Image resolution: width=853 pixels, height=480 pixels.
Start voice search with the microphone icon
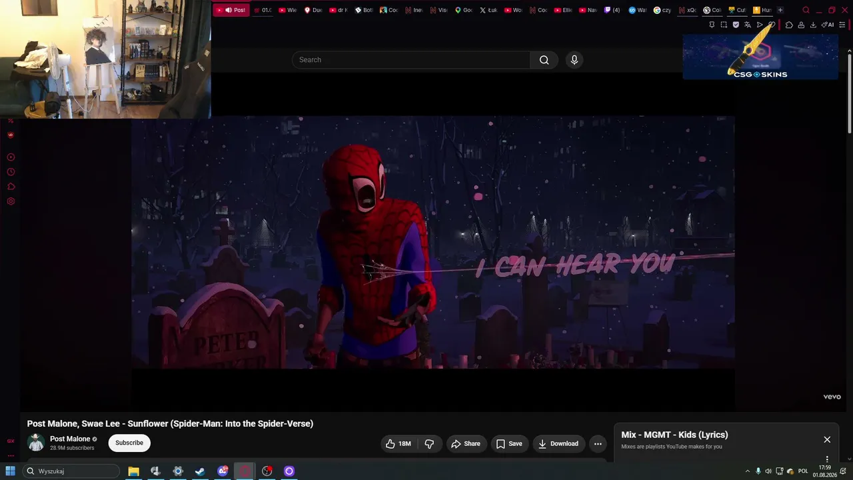574,60
